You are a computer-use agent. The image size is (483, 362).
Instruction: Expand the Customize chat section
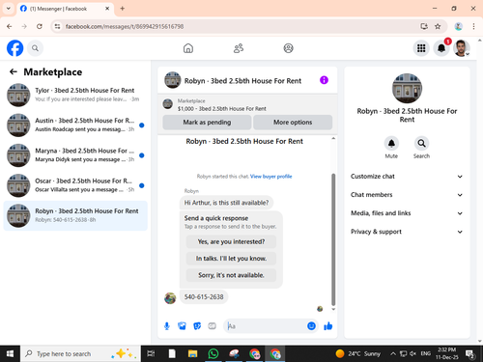pos(407,177)
